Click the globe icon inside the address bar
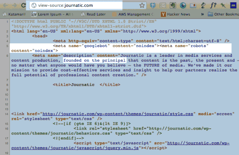This screenshot has height=155, width=239. click(x=34, y=6)
